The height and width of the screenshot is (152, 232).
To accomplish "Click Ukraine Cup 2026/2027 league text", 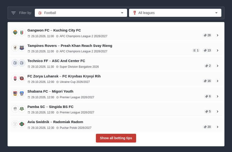I will pos(75,82).
